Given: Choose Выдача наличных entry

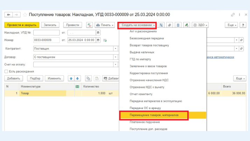Looking at the screenshot, I should pos(163,52).
